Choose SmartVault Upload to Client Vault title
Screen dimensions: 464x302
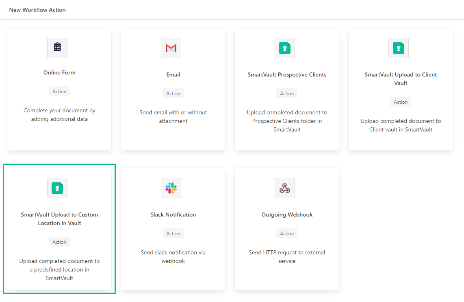401,79
